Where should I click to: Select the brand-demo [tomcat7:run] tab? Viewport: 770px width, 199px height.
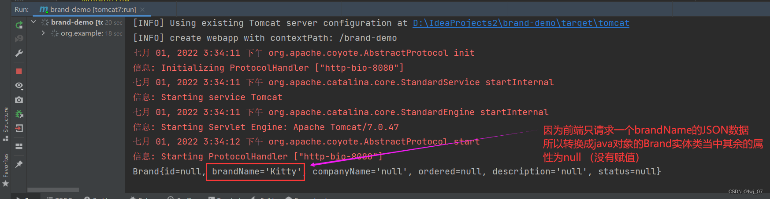pos(88,9)
